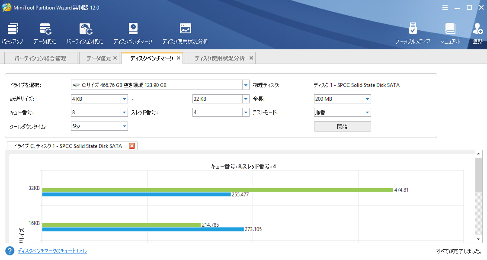The width and height of the screenshot is (487, 260).
Task: Switch to パーティション総合管理 tab
Action: click(x=41, y=58)
